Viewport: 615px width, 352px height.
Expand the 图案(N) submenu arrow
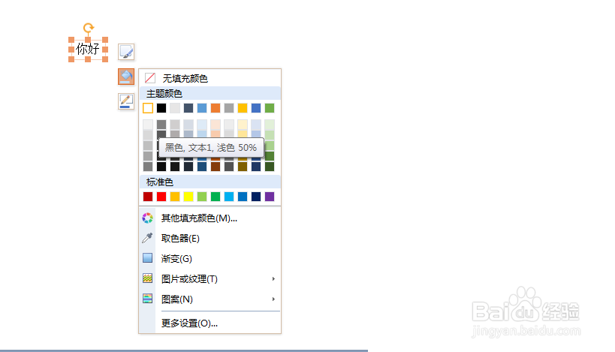coord(273,299)
